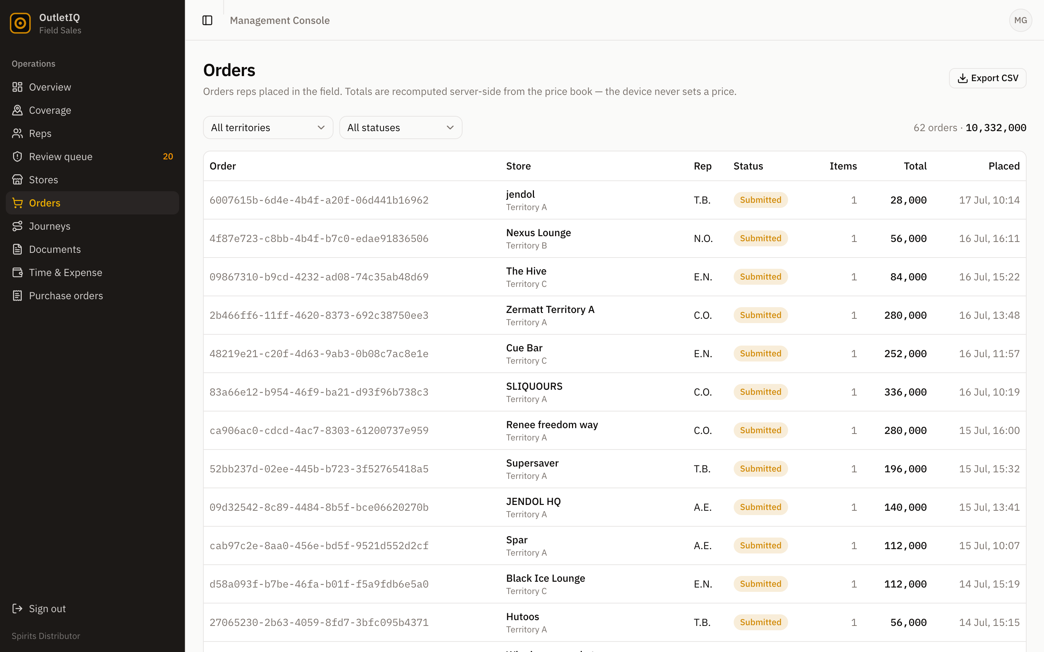Image resolution: width=1044 pixels, height=652 pixels.
Task: Sign out of the console
Action: click(92, 609)
